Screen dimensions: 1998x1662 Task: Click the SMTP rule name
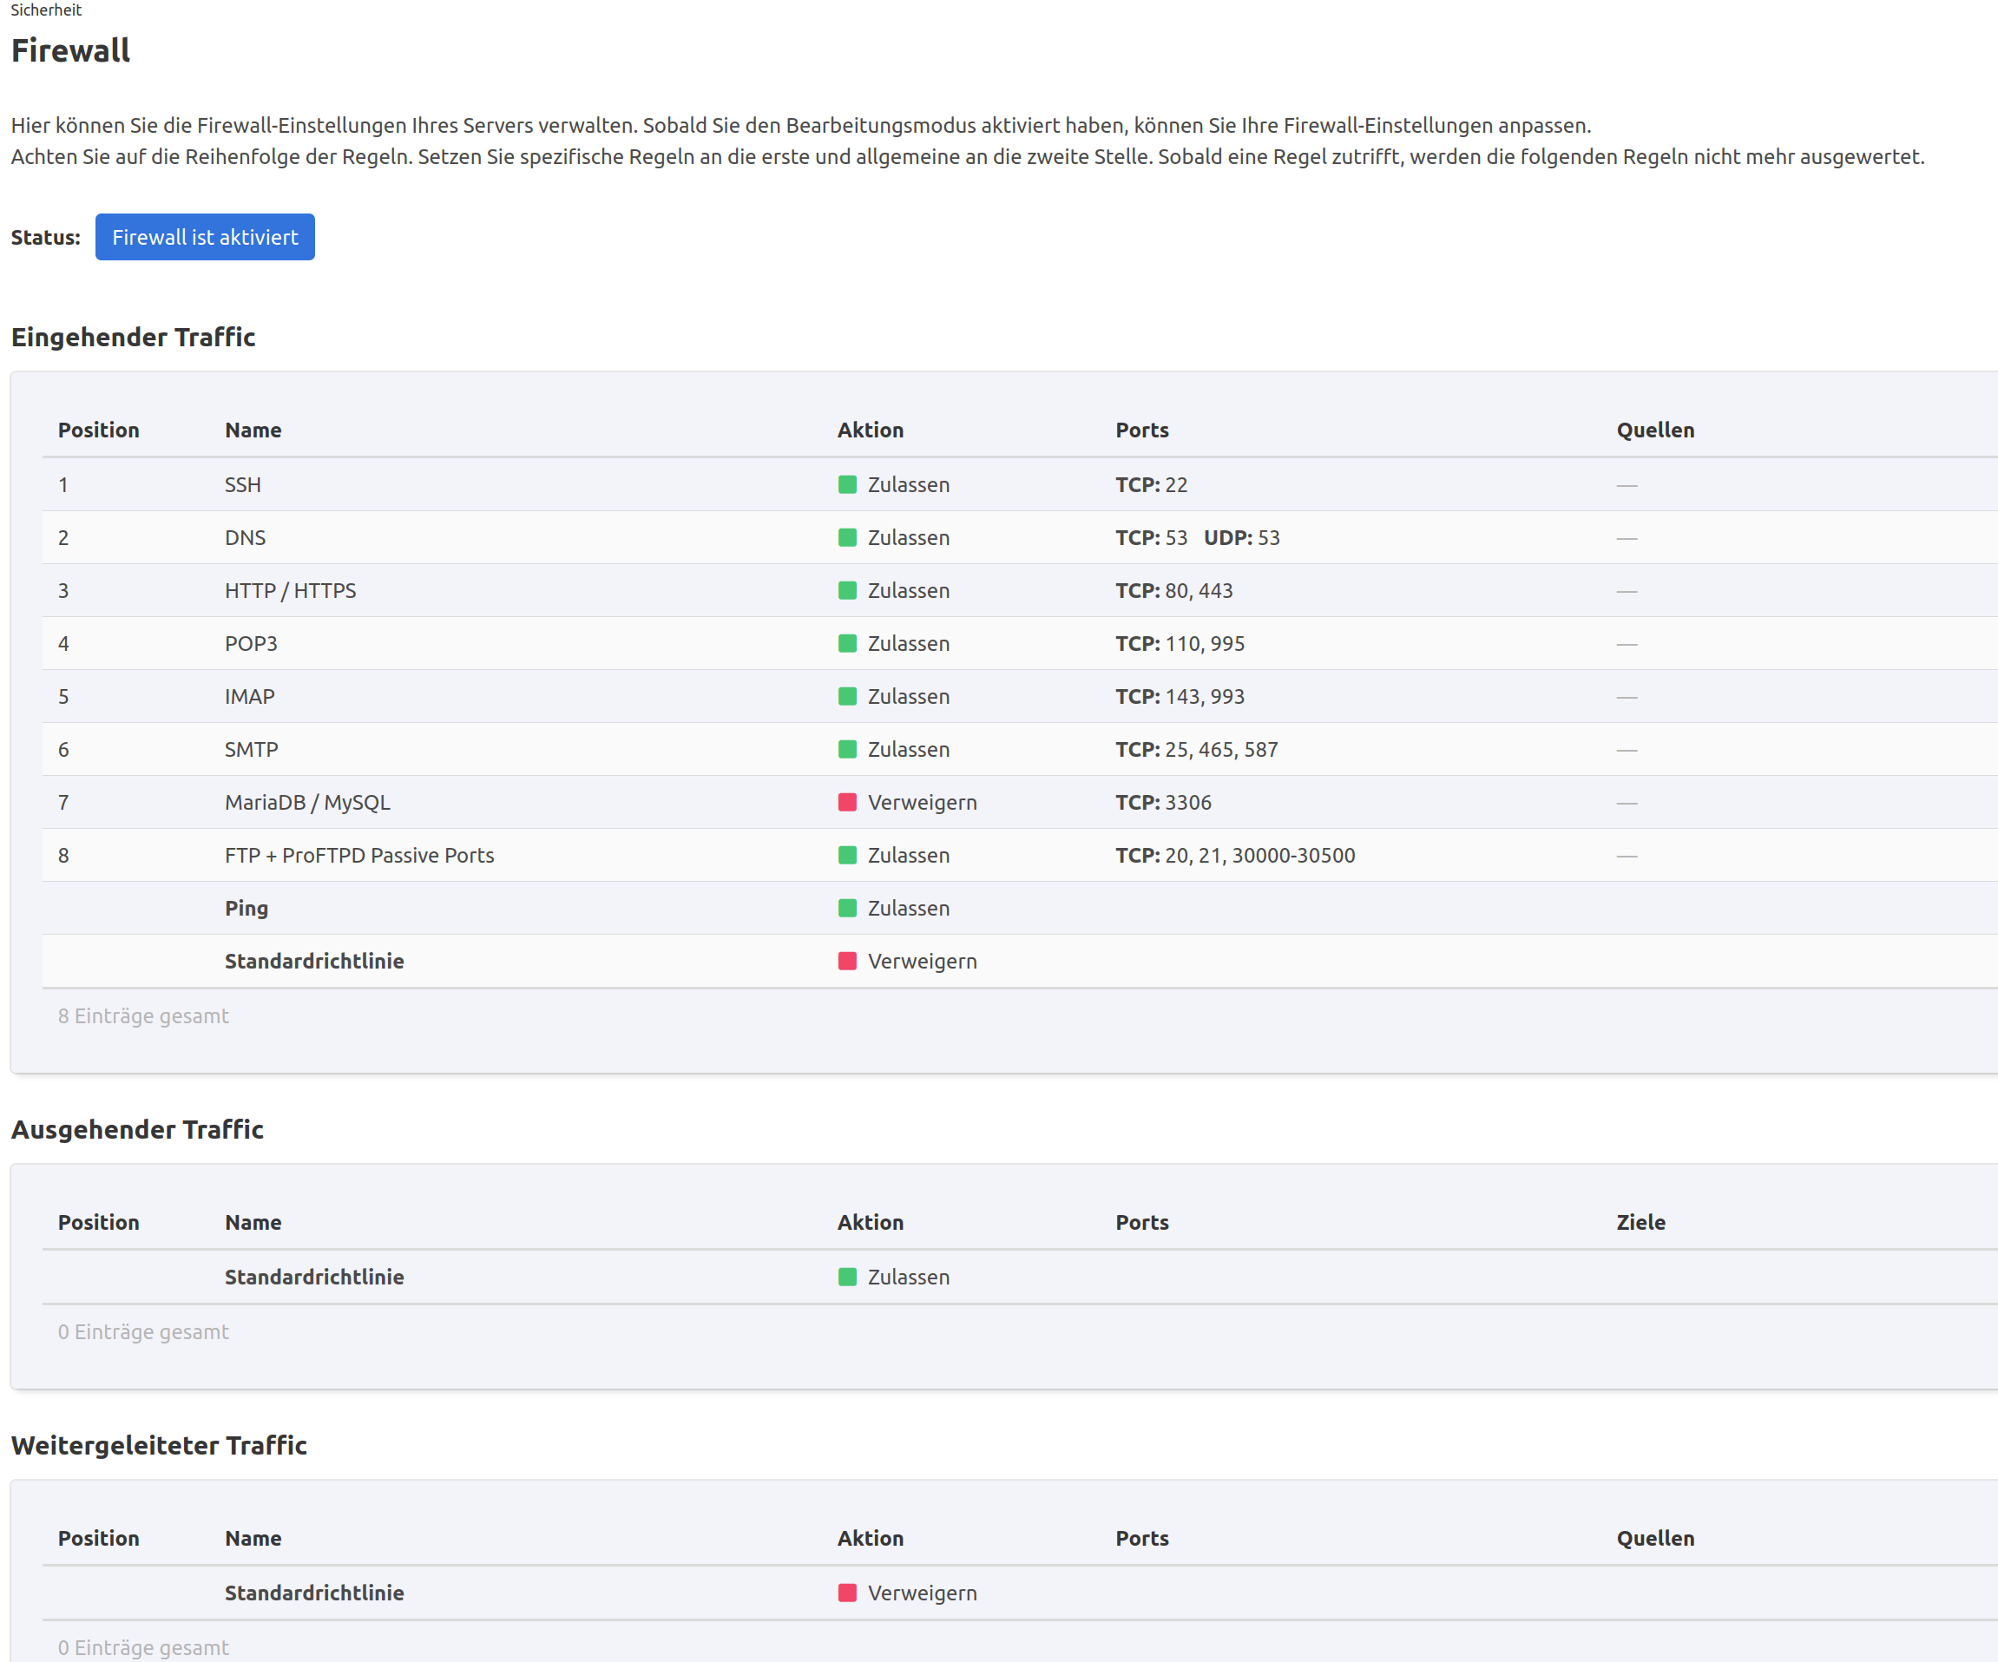click(x=251, y=750)
